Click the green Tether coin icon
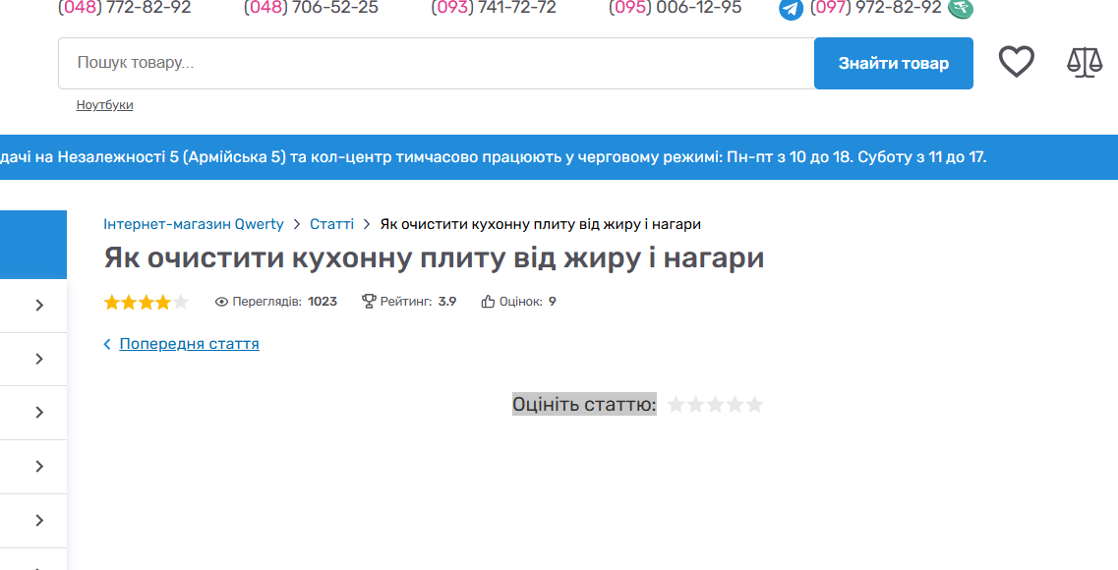 961,9
